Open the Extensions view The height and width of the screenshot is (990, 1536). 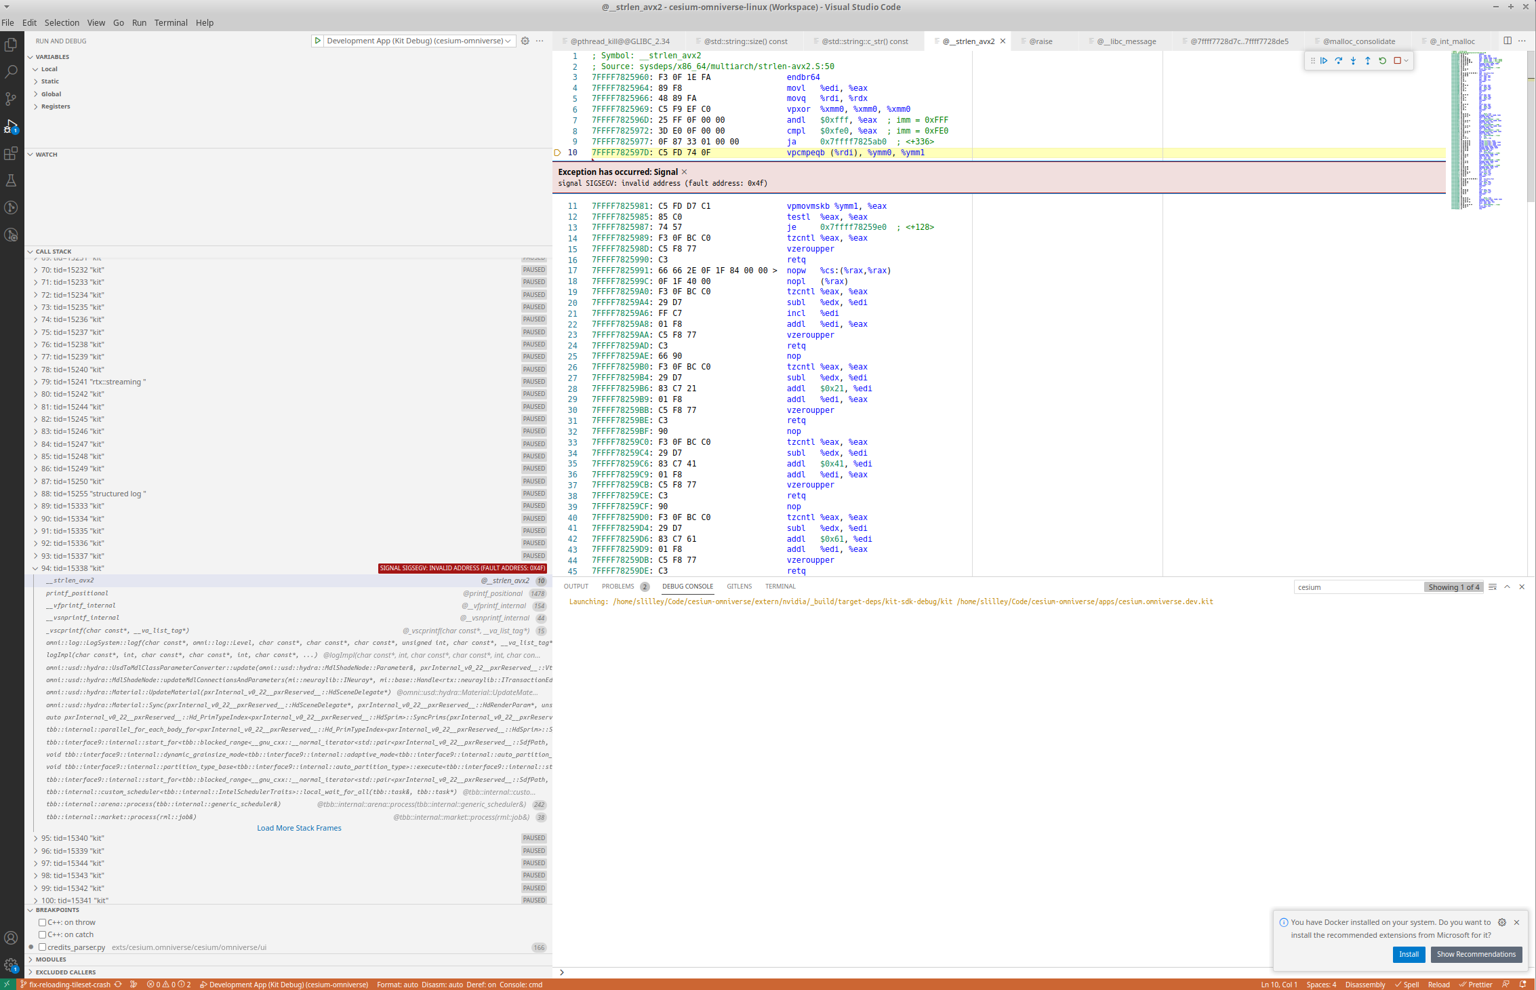click(x=11, y=153)
